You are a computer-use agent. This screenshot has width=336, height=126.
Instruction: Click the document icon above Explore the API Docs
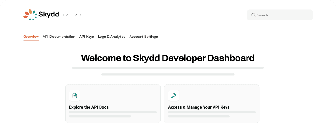75,96
